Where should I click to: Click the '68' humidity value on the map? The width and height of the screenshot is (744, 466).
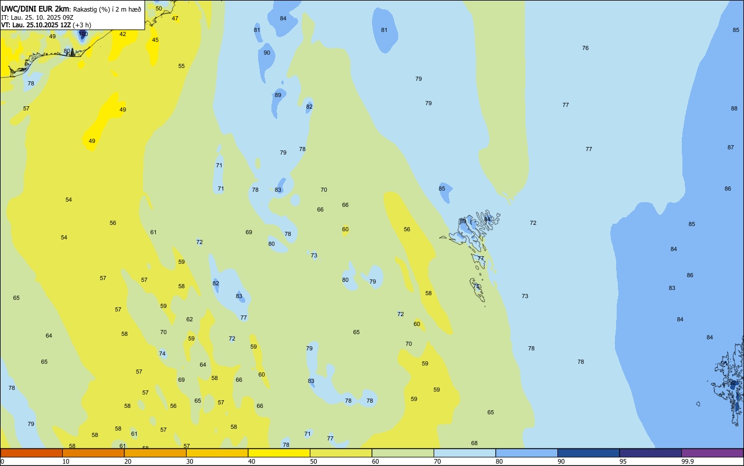point(474,443)
